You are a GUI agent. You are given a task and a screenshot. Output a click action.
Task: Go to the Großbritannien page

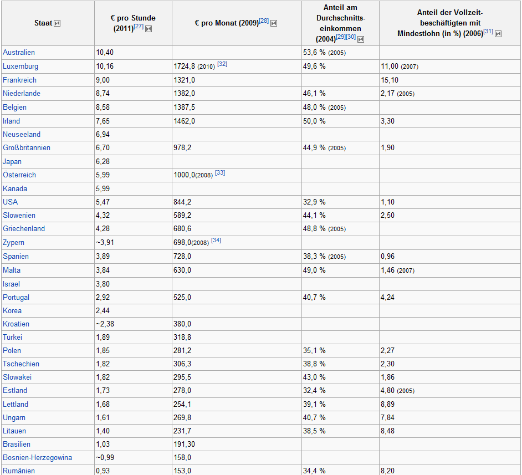click(27, 148)
